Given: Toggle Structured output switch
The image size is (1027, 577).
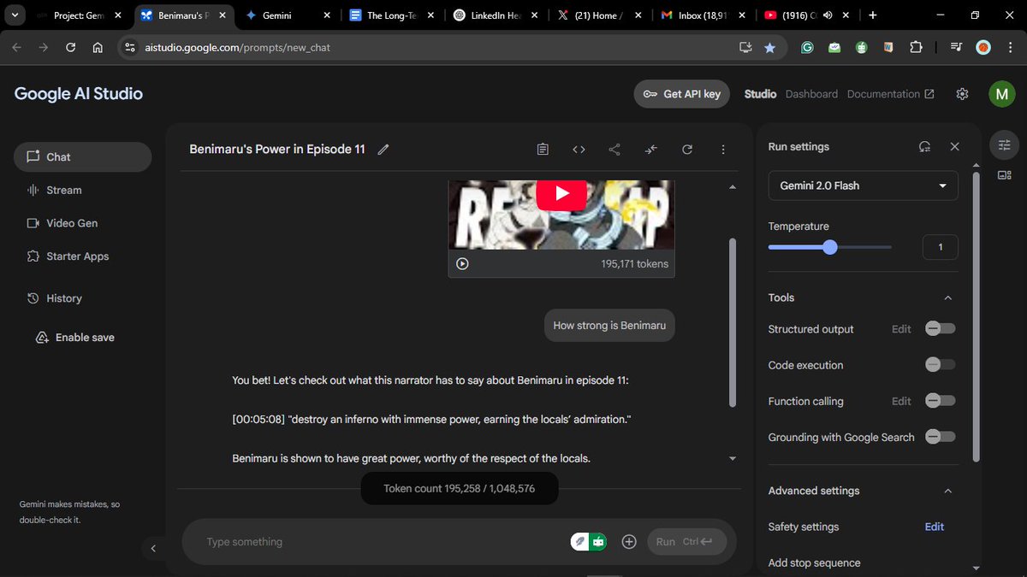Looking at the screenshot, I should 941,329.
